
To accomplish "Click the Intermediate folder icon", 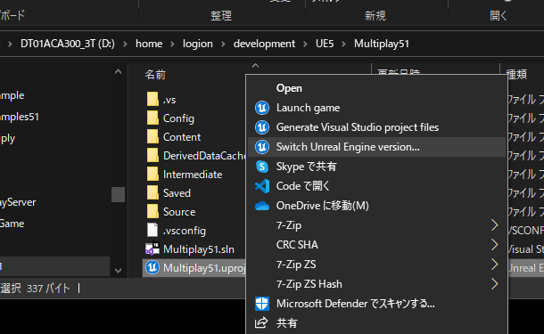I will [152, 175].
